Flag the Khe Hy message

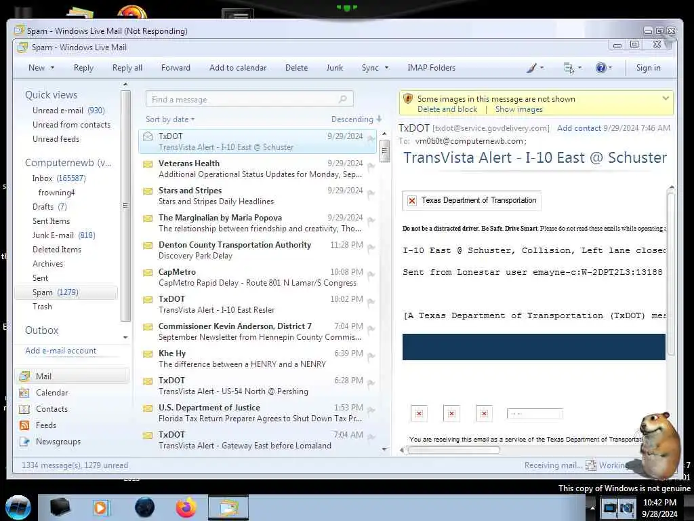(x=371, y=357)
